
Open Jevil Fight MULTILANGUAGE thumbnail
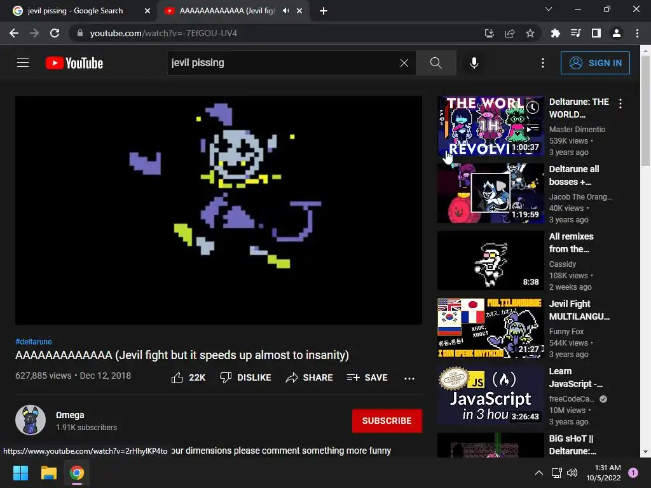[491, 328]
